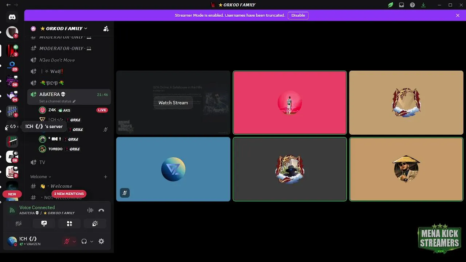Click the user avatar in the user panel
The width and height of the screenshot is (466, 262).
coord(12,241)
